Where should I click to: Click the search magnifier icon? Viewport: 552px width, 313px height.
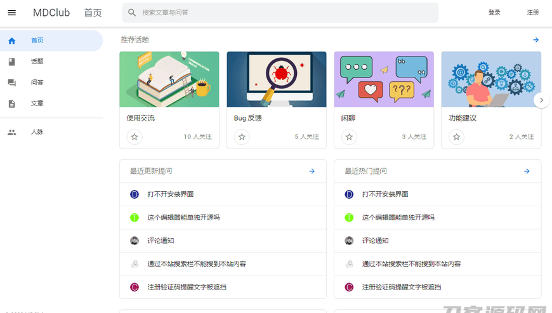(132, 13)
